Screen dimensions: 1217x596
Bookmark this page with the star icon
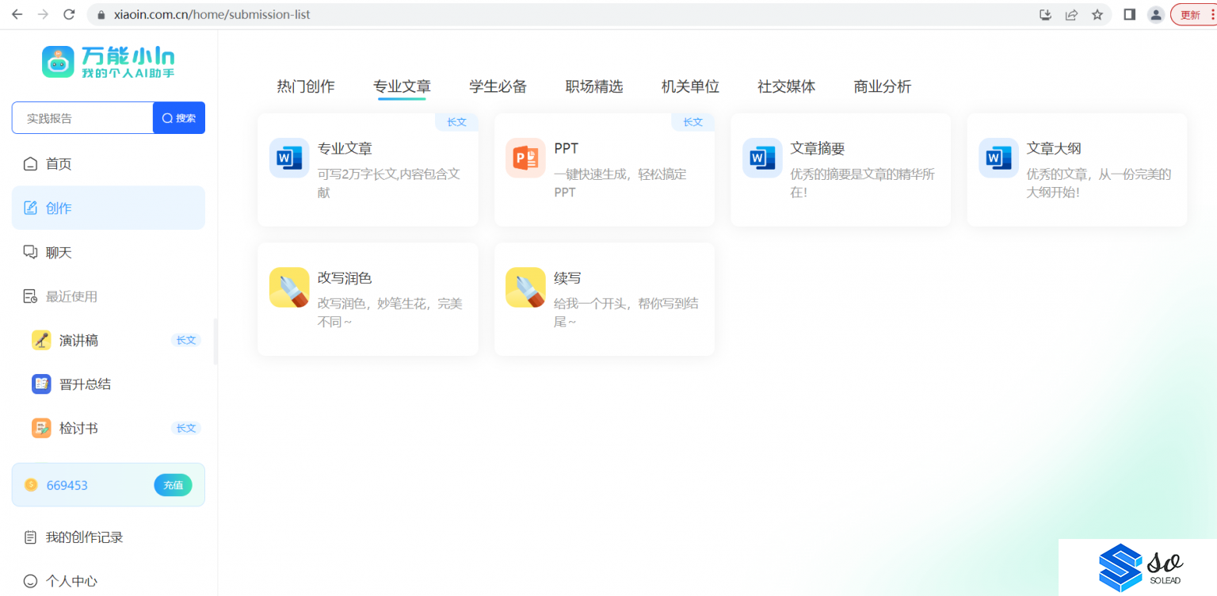coord(1097,14)
